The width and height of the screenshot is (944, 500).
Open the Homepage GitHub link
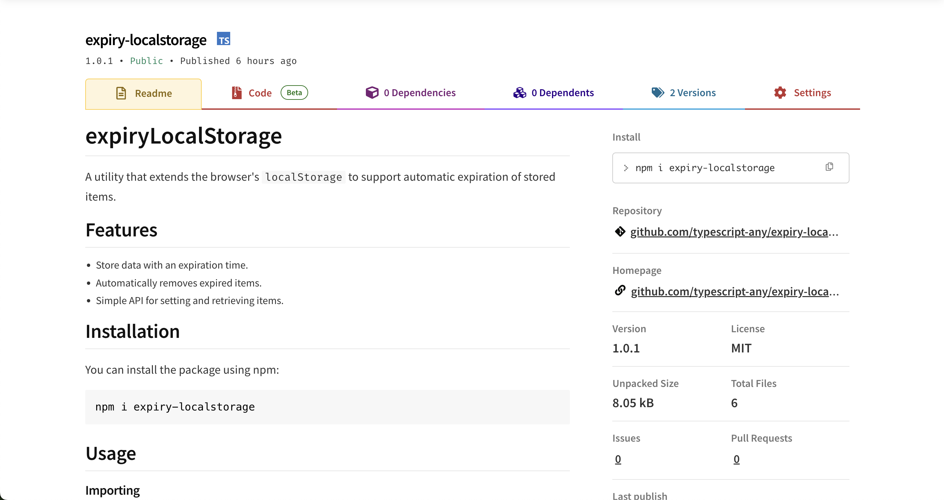click(735, 291)
